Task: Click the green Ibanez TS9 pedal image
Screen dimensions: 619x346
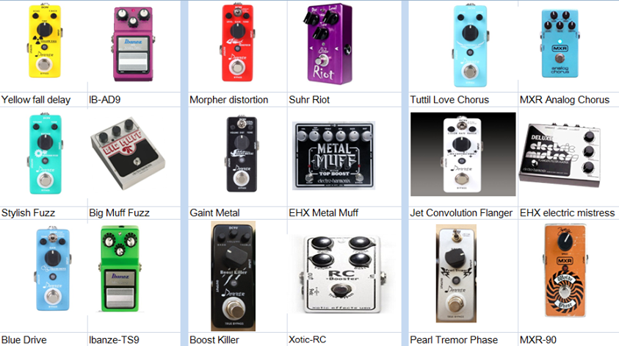Action: coord(120,269)
